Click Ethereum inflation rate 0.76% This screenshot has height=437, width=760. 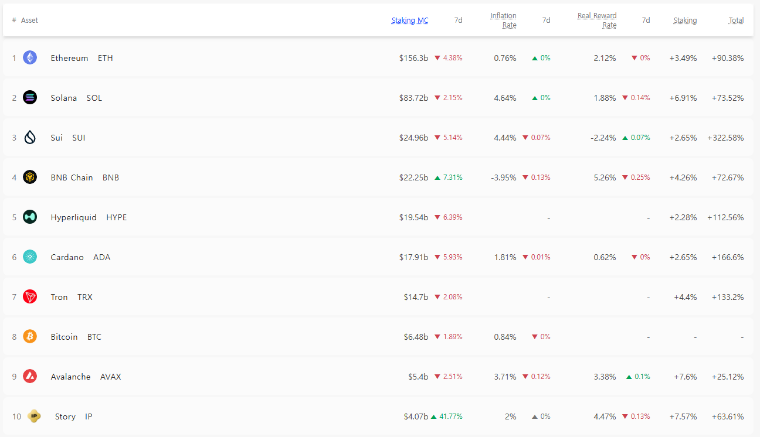pyautogui.click(x=505, y=58)
